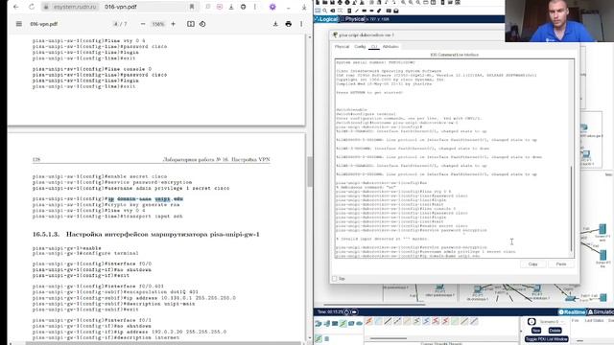Click the scenario info icon

click(x=531, y=322)
